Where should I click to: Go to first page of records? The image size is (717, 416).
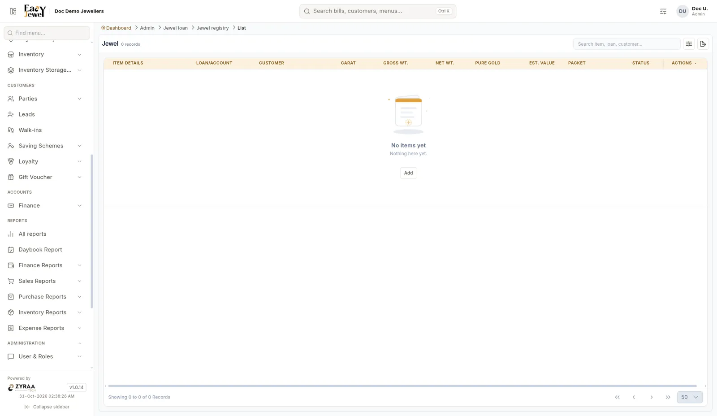click(x=617, y=397)
